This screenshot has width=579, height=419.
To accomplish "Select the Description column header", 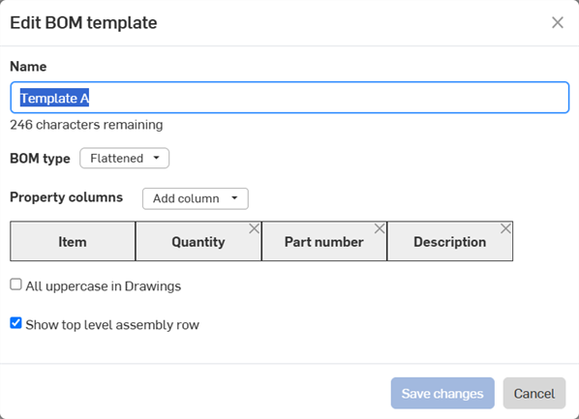I will click(x=450, y=241).
